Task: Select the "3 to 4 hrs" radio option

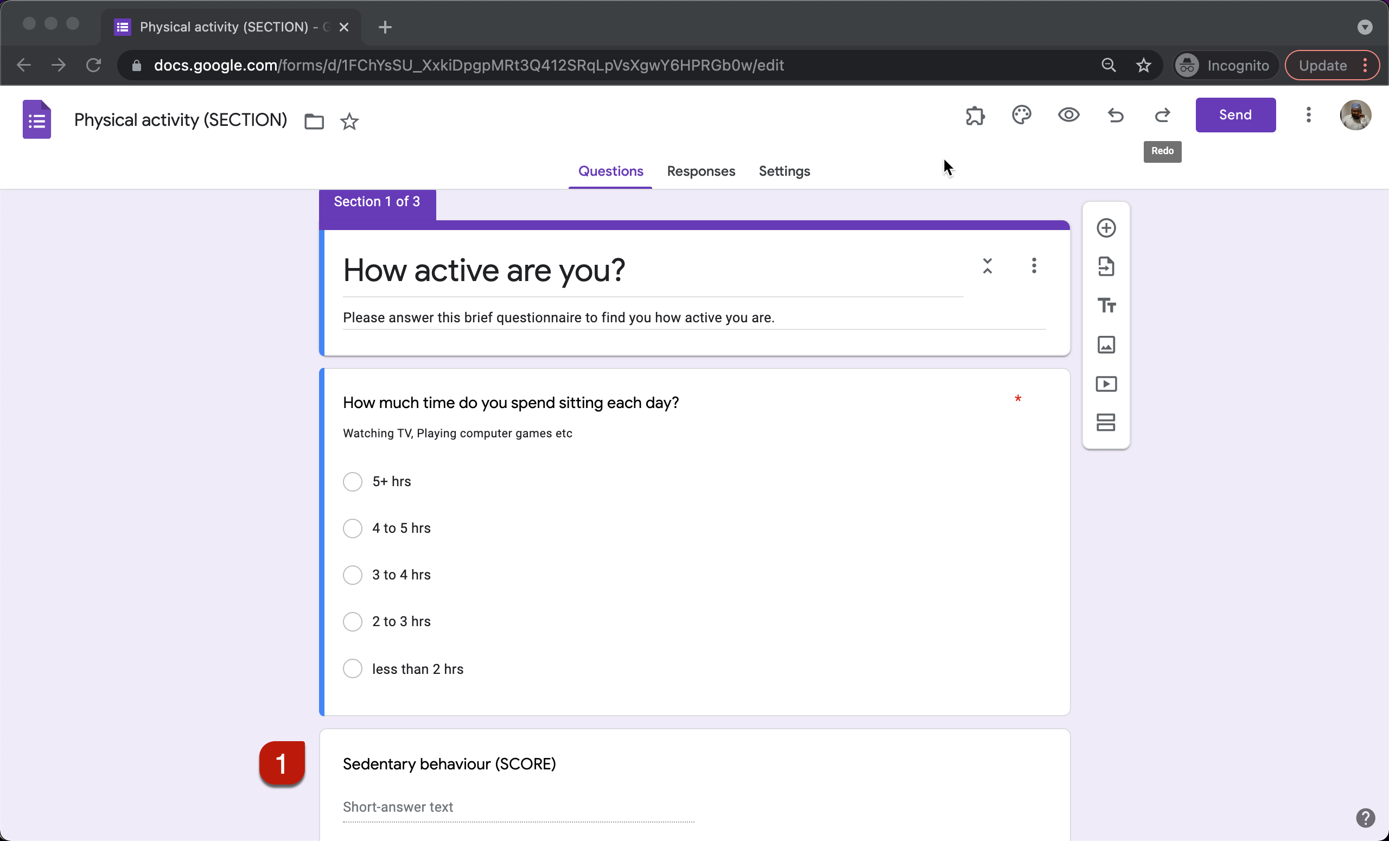Action: (352, 575)
